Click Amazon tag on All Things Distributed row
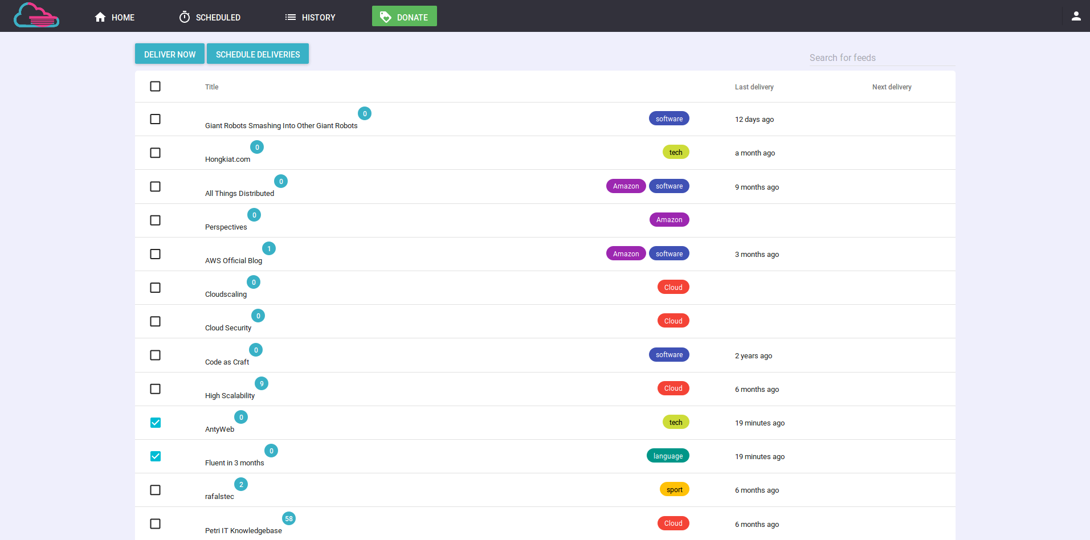 626,186
